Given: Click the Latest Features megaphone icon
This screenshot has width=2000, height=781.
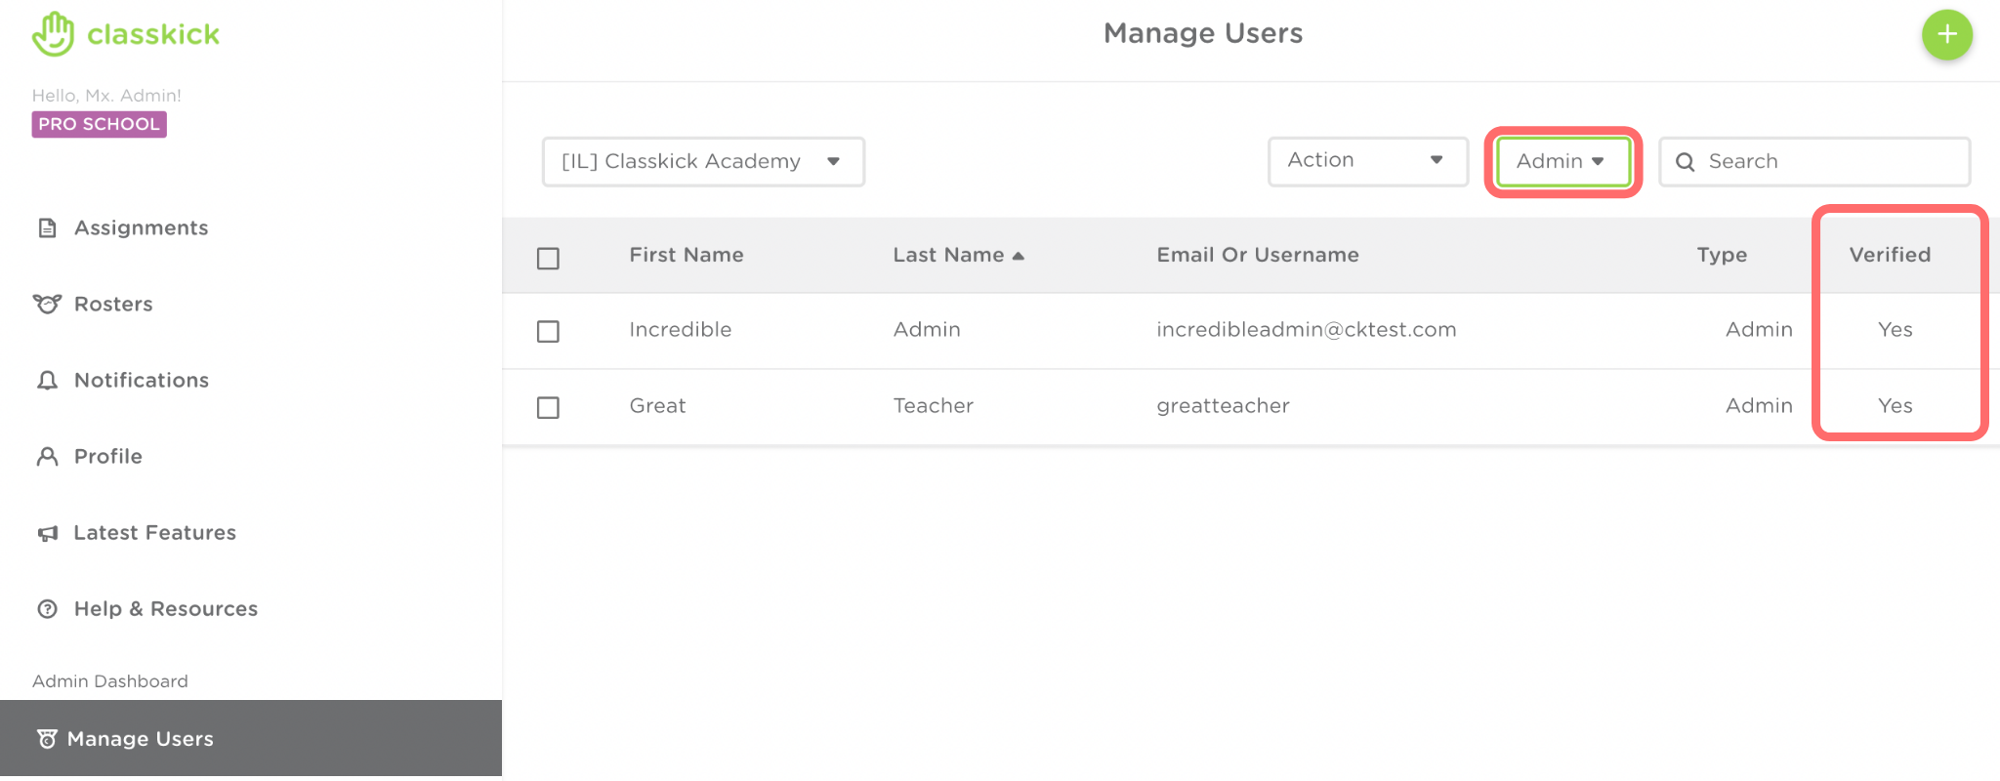Looking at the screenshot, I should click(x=47, y=533).
